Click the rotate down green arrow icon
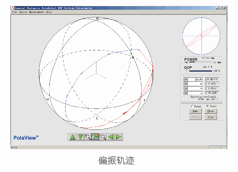Image resolution: width=238 pixels, height=172 pixels. pyautogui.click(x=80, y=137)
